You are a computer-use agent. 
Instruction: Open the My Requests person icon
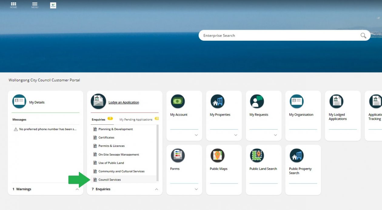pyautogui.click(x=257, y=101)
